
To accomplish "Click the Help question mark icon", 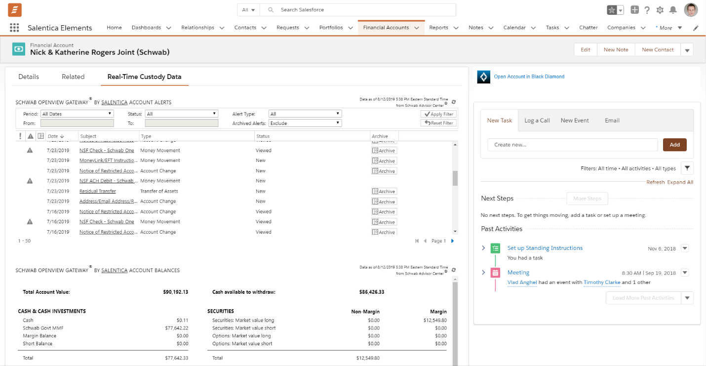I will click(x=647, y=10).
